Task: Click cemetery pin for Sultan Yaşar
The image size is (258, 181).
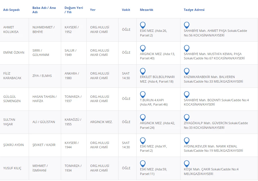Action: [x=143, y=117]
